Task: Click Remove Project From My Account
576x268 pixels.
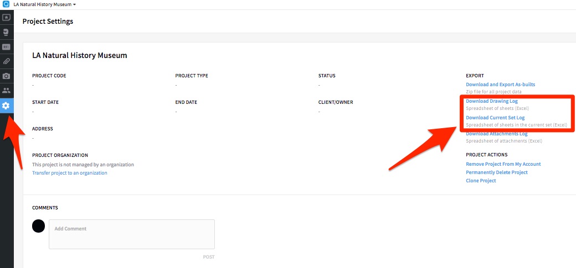Action: coord(503,164)
